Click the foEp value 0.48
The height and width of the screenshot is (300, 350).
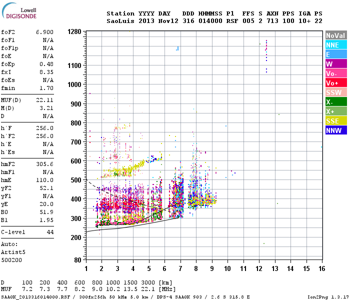click(x=46, y=64)
